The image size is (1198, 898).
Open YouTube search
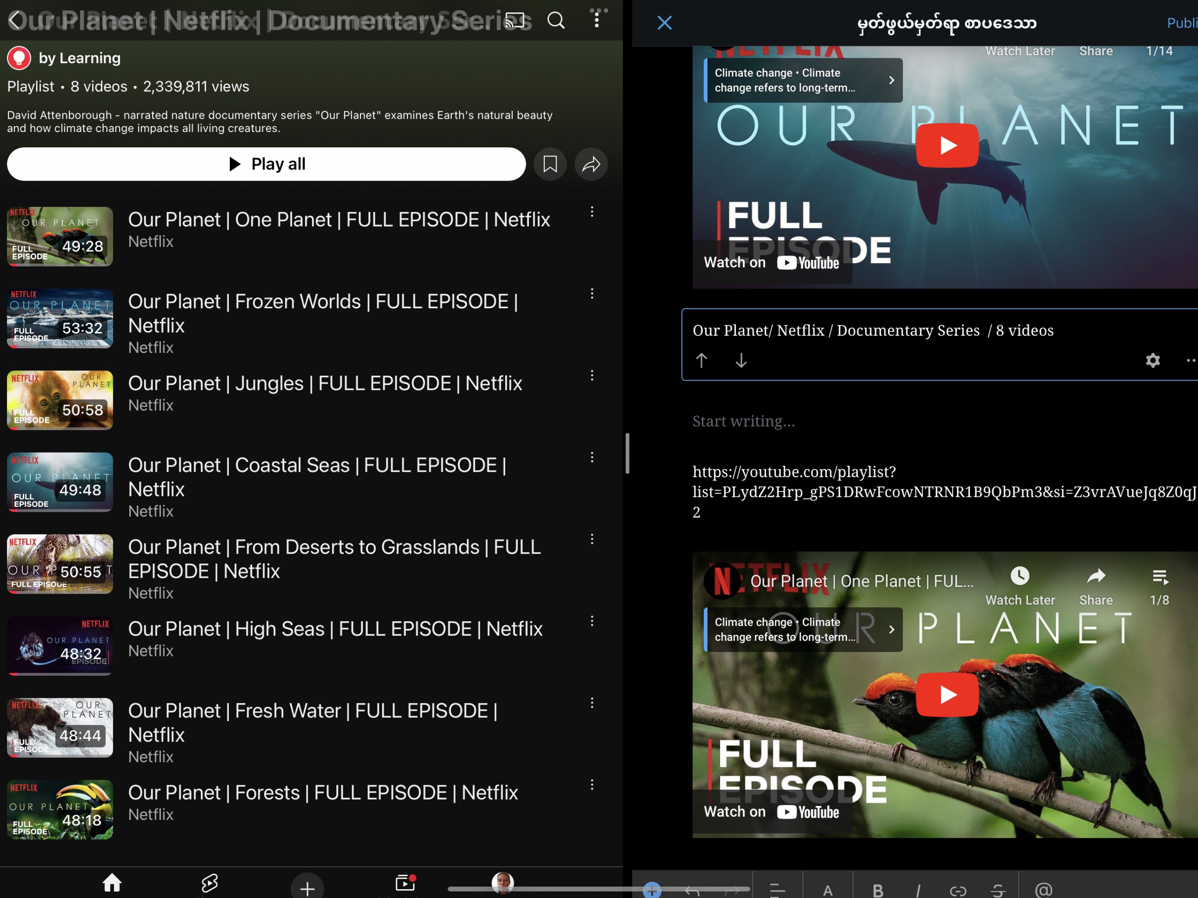(556, 21)
